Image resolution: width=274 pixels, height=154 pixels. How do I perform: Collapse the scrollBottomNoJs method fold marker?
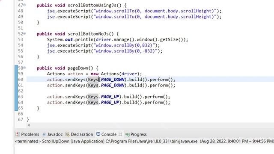coord(24,33)
